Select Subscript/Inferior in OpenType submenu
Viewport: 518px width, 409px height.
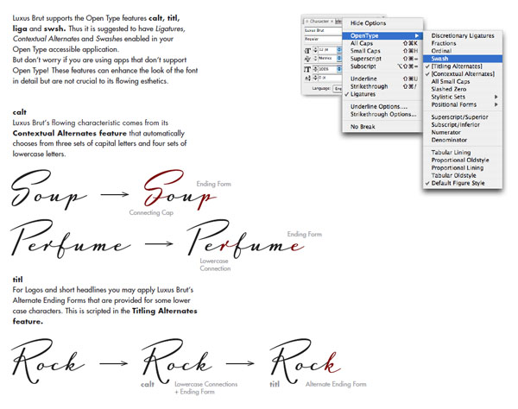[463, 124]
